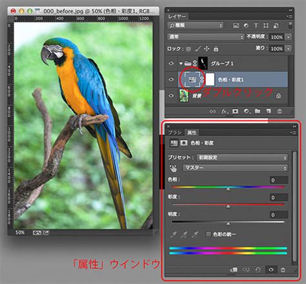Screen dimensions: 306x284
Task: Select the 色相・彩度1 layer mask thumbnail
Action: (x=210, y=79)
